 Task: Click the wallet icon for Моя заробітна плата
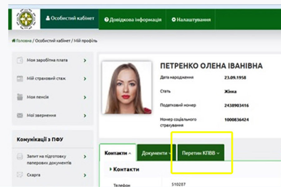pos(20,60)
